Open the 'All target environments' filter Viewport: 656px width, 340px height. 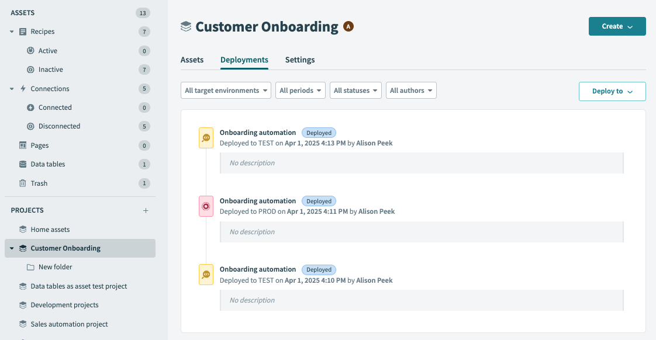tap(226, 90)
